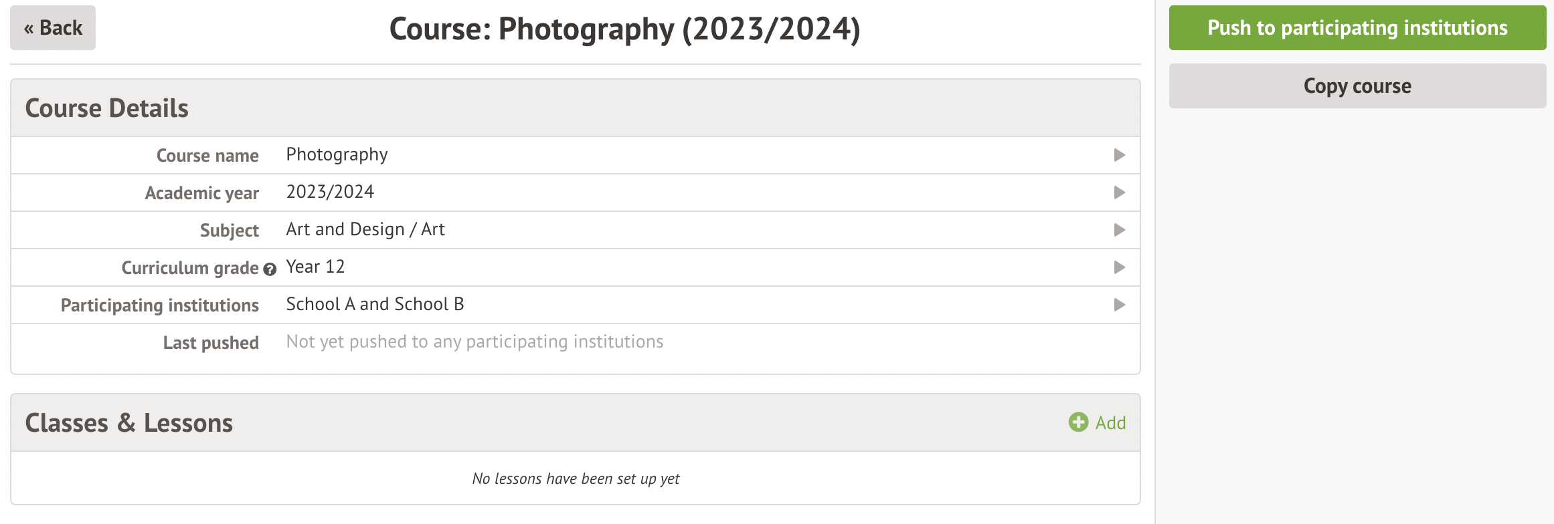Click the Last pushed status text
Image resolution: width=1554 pixels, height=524 pixels.
(474, 342)
